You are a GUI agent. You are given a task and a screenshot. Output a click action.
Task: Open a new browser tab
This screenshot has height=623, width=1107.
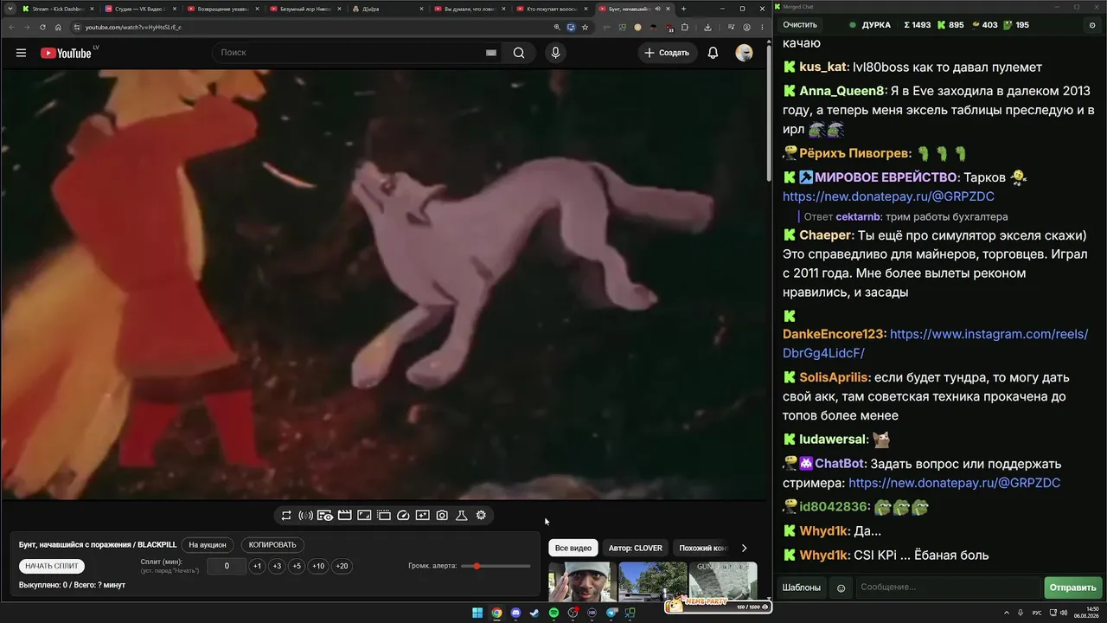(683, 9)
